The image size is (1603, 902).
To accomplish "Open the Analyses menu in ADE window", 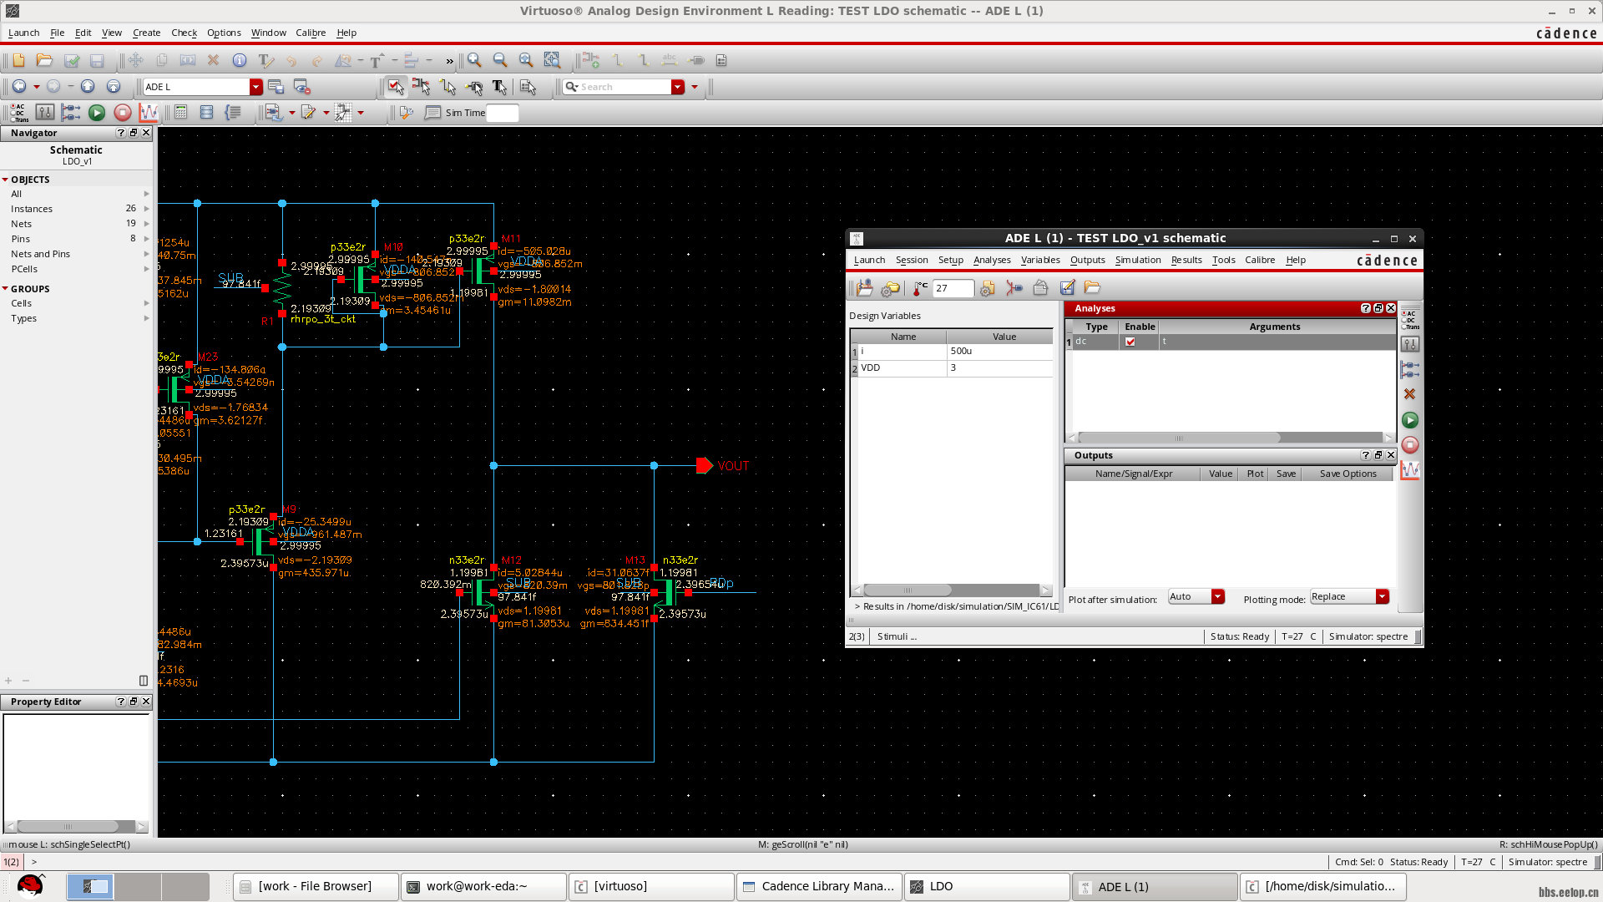I will (x=992, y=260).
